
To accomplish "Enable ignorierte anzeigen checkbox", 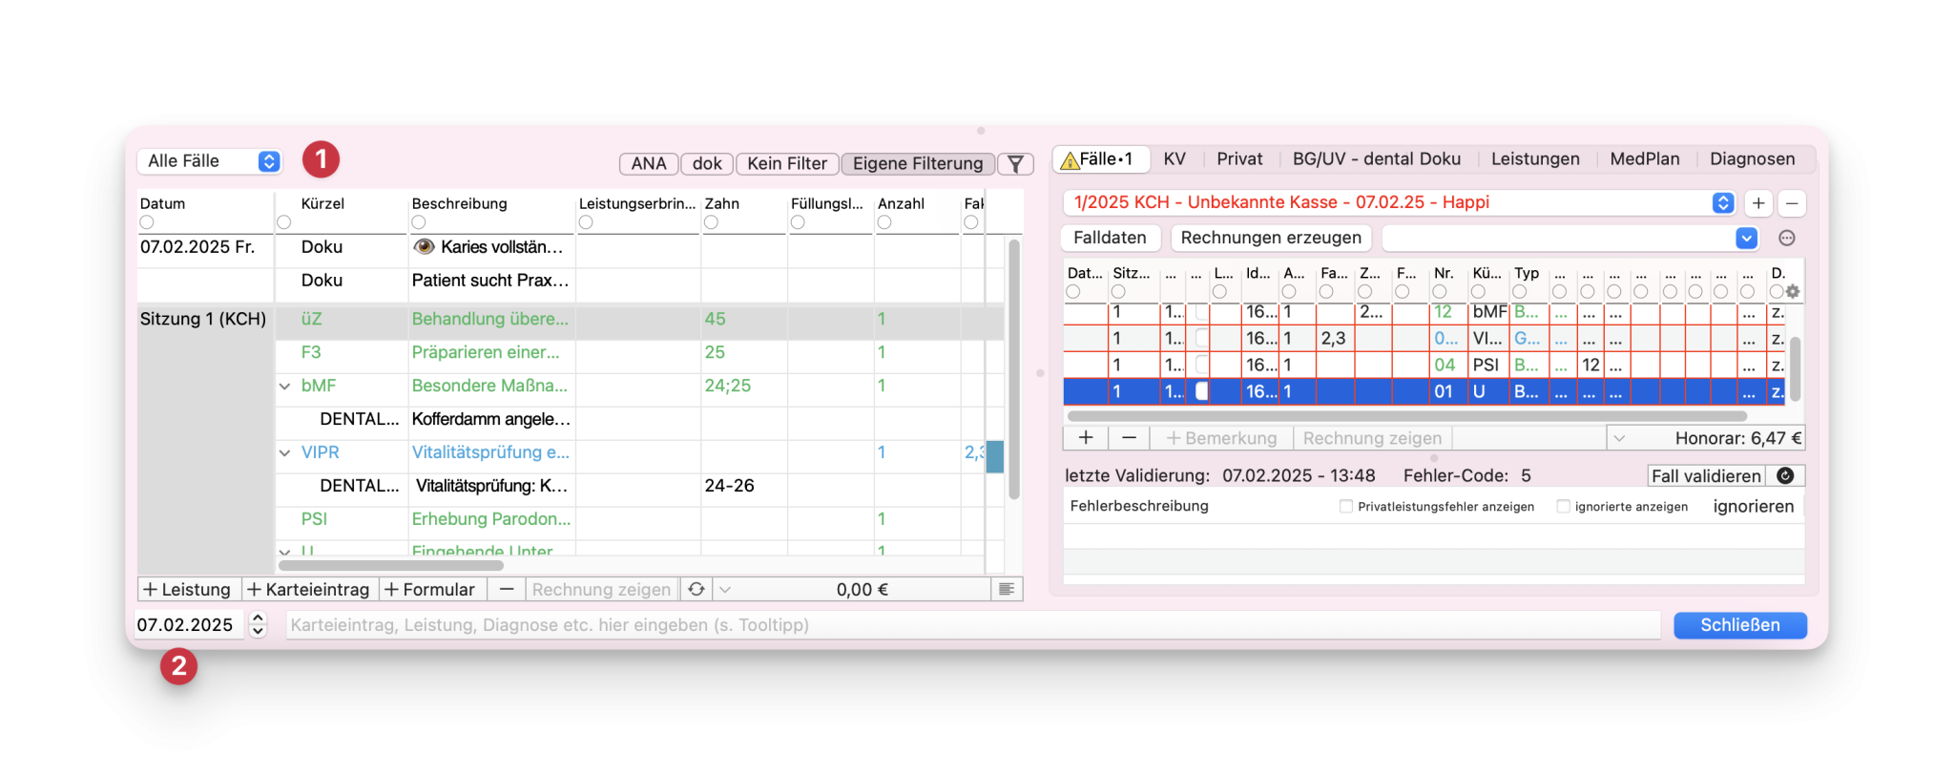I will [1563, 507].
